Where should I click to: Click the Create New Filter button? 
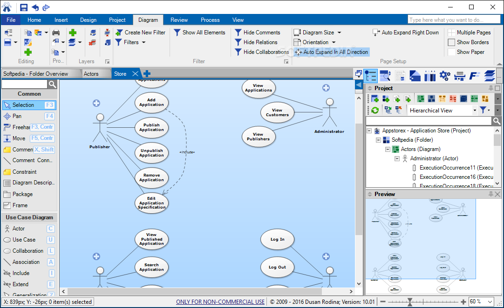tap(141, 33)
